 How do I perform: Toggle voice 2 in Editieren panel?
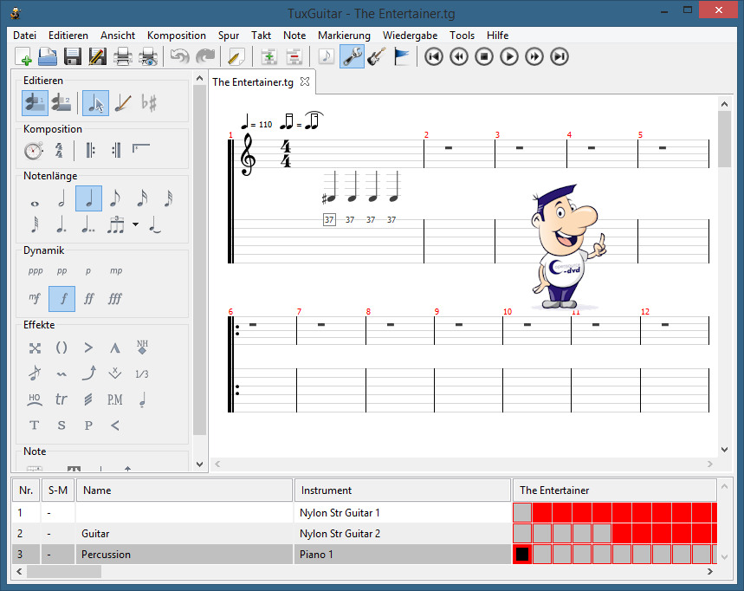(x=61, y=103)
